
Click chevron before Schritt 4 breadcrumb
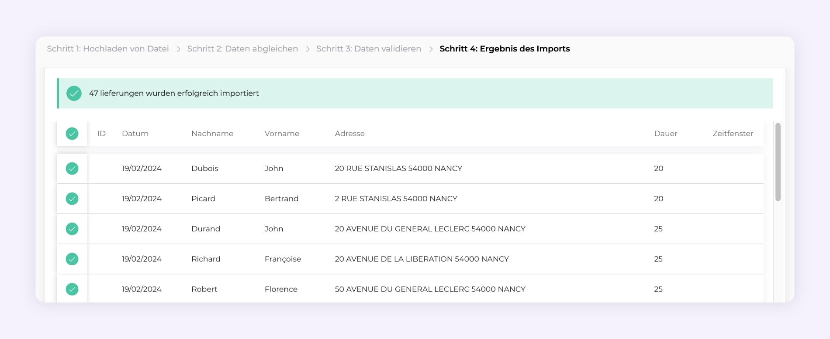[431, 49]
